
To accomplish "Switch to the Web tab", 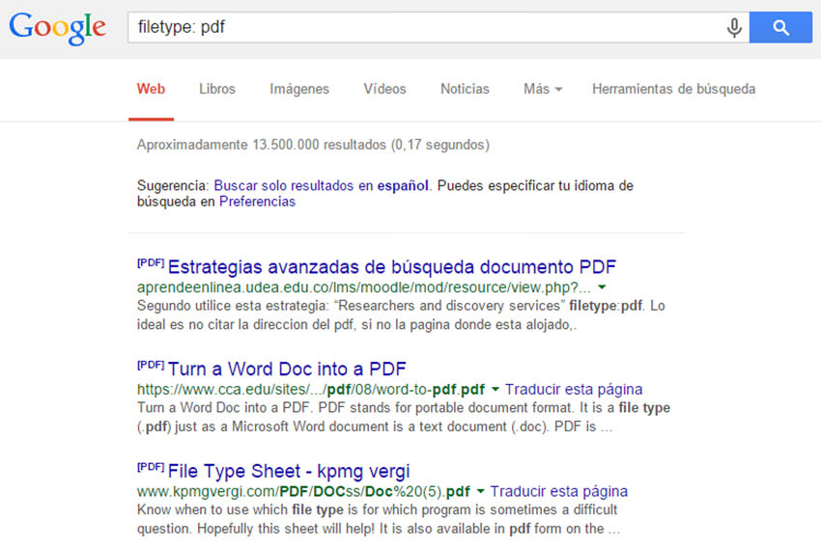I will pyautogui.click(x=151, y=89).
